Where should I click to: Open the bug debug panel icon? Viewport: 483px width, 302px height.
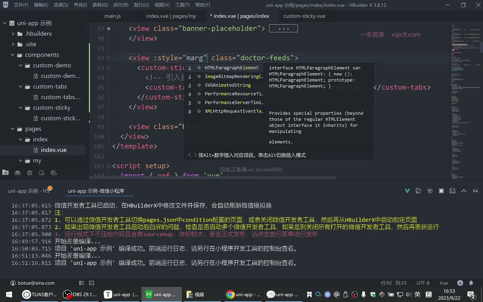tap(29, 173)
